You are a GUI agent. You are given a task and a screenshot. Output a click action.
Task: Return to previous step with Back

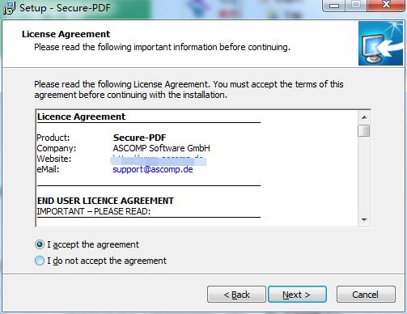pyautogui.click(x=236, y=295)
